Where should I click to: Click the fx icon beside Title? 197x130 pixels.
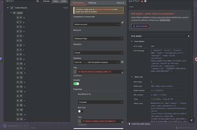coord(75,72)
